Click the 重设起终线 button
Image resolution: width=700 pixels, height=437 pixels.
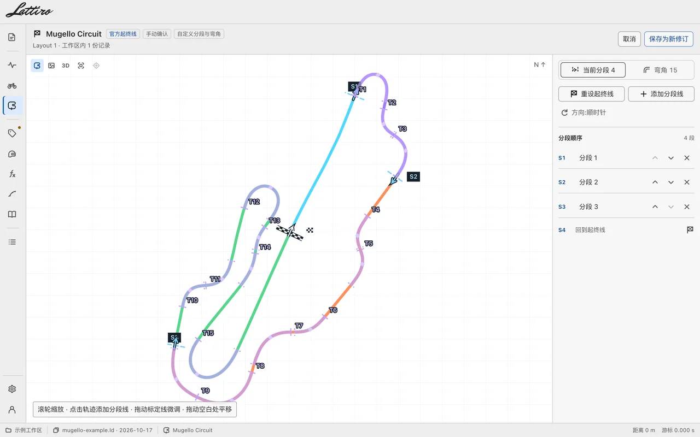[x=591, y=94]
